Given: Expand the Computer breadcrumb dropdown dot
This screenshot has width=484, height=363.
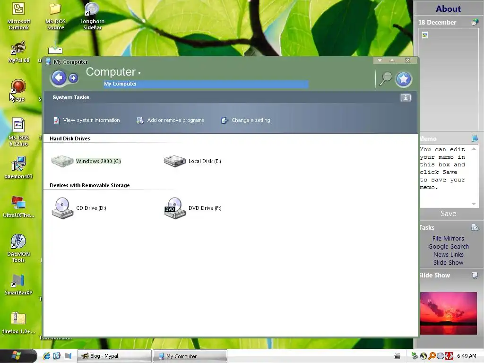Looking at the screenshot, I should tap(139, 73).
